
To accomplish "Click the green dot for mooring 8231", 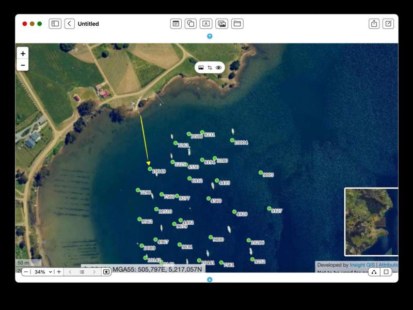I will (202, 132).
